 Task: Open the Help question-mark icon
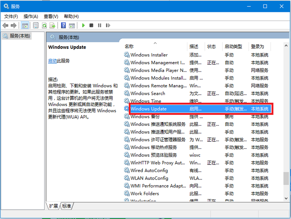point(63,25)
